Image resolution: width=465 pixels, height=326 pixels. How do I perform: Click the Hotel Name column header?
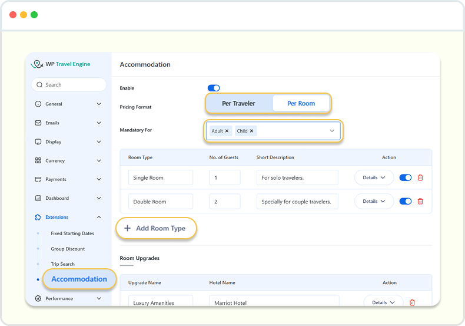click(222, 282)
